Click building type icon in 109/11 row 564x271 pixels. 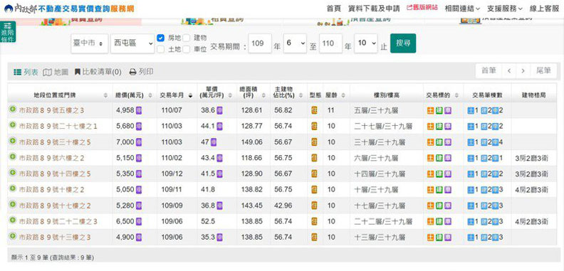click(314, 190)
